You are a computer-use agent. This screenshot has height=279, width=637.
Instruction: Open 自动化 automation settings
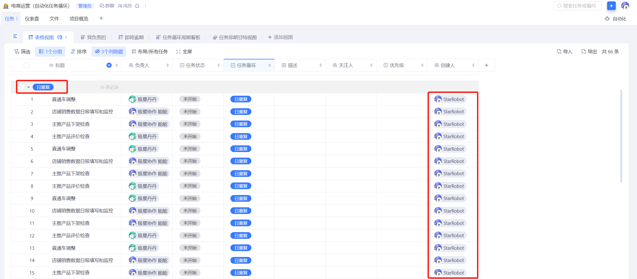click(x=615, y=18)
